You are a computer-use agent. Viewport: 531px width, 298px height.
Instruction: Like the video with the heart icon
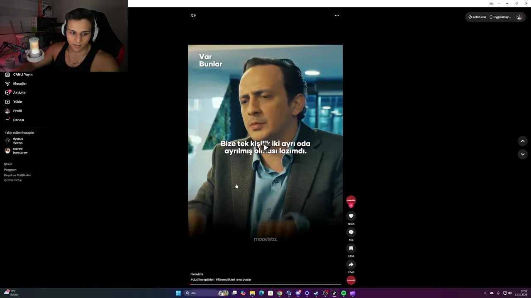point(351,216)
